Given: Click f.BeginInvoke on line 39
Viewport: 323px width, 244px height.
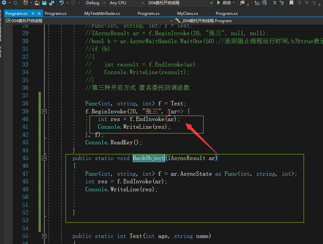Looking at the screenshot, I should coord(106,111).
